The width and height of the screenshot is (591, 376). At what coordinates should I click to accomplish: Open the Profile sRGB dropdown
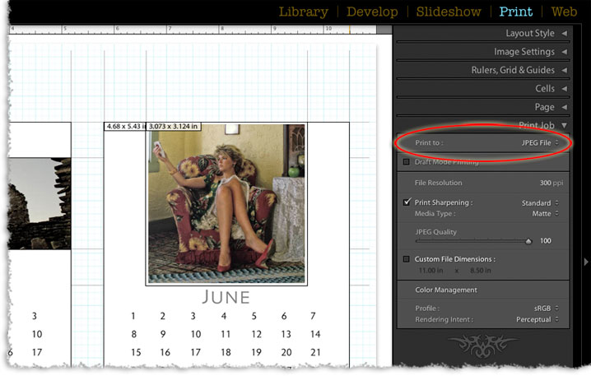547,309
